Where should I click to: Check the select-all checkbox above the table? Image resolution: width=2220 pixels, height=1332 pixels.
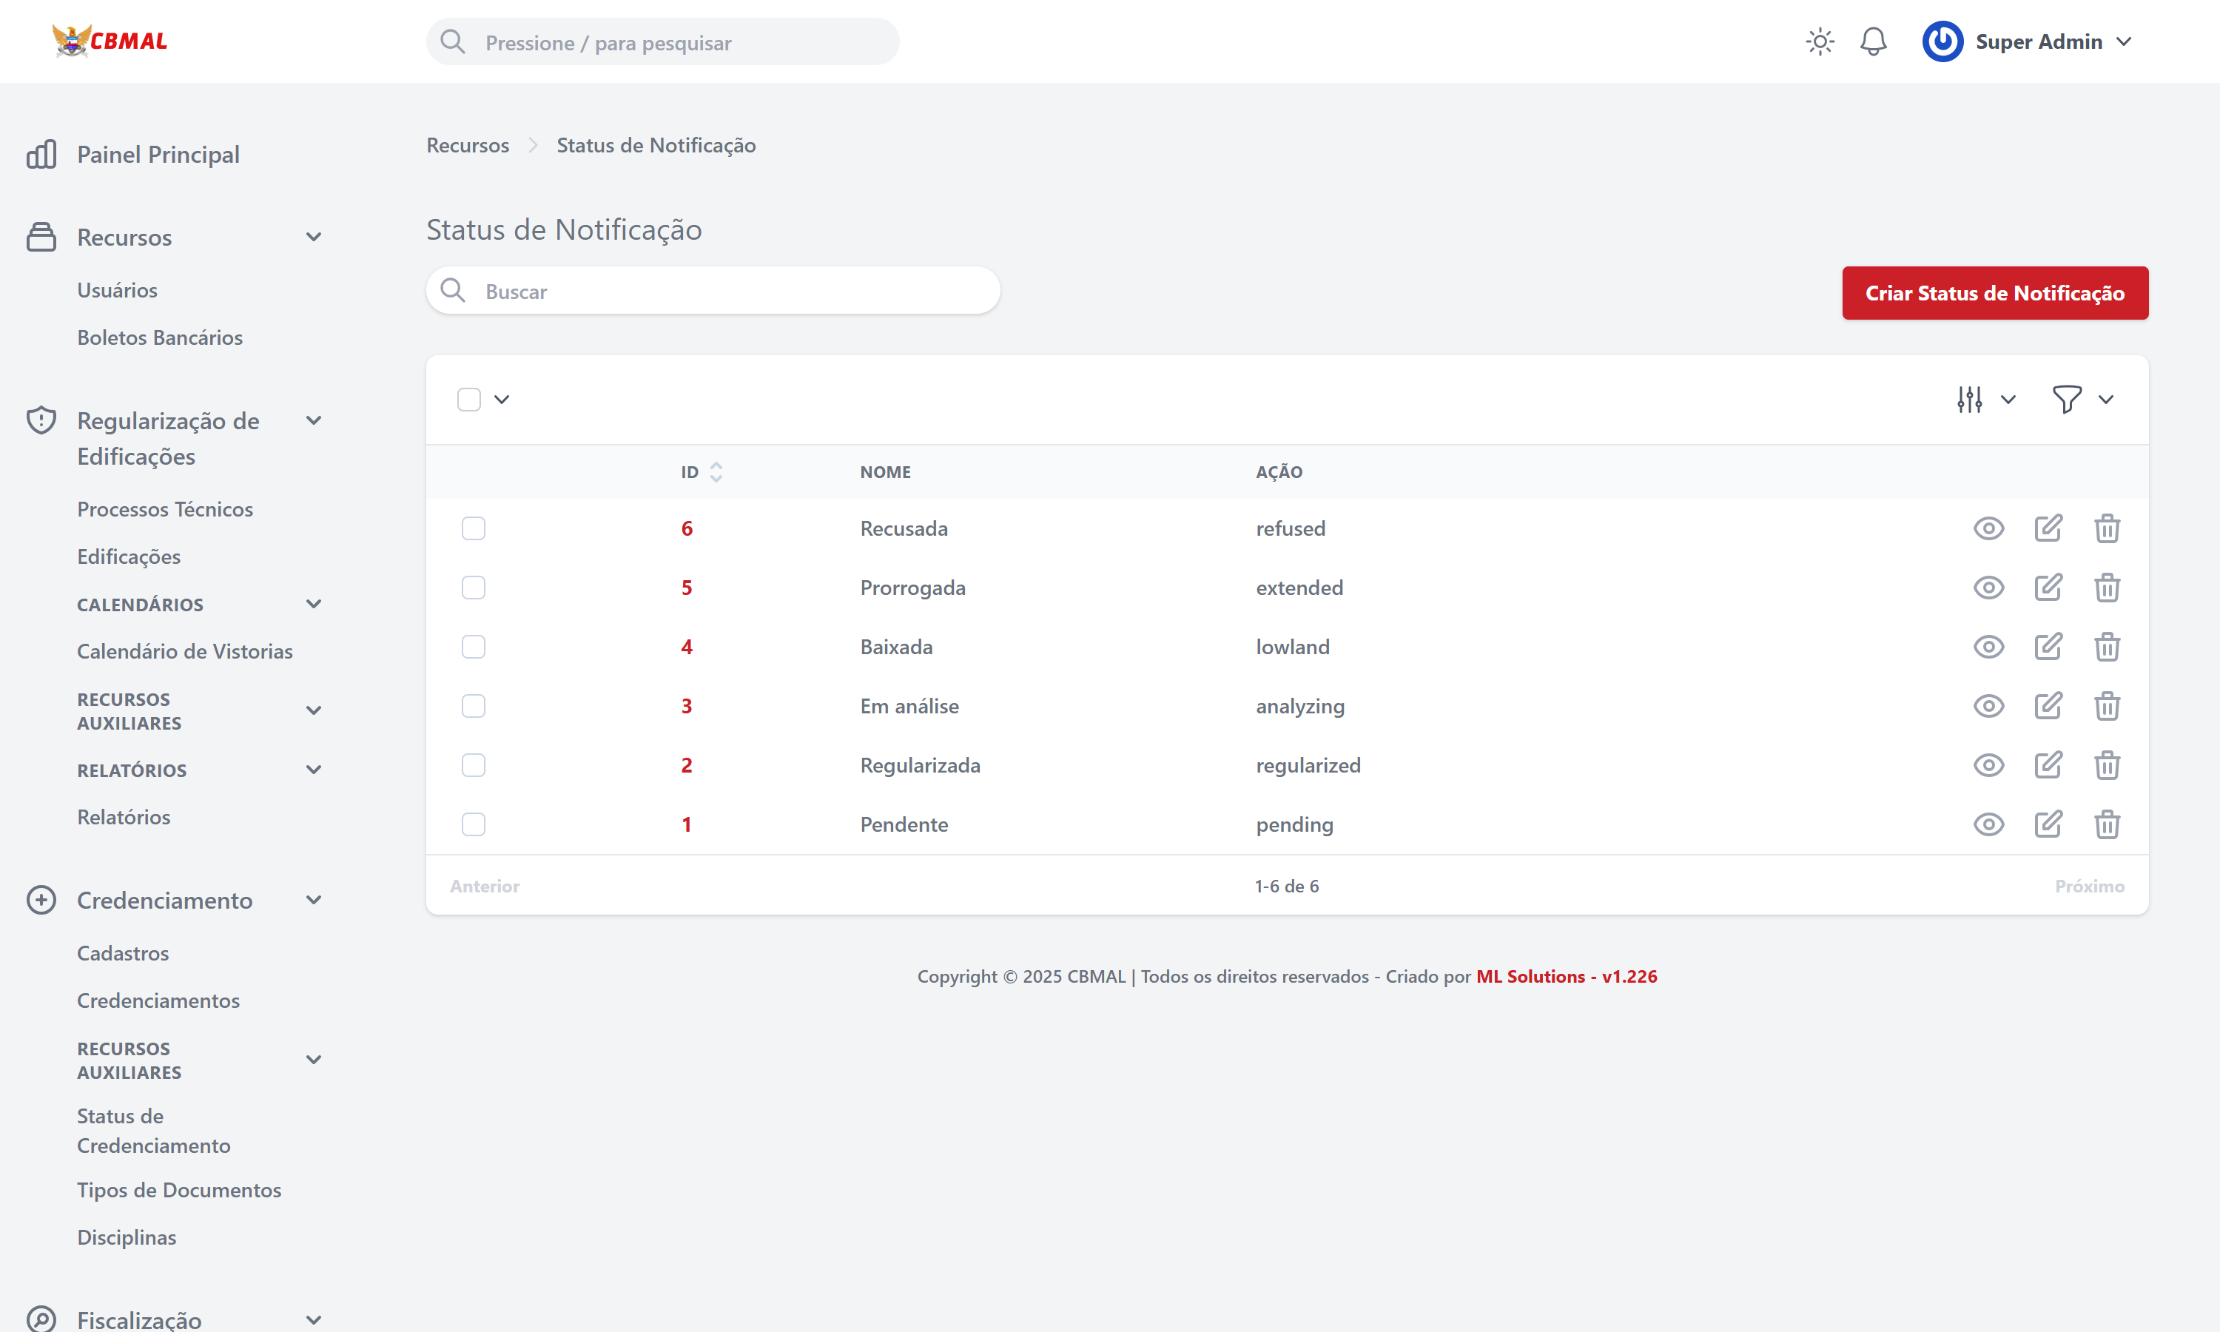click(469, 399)
